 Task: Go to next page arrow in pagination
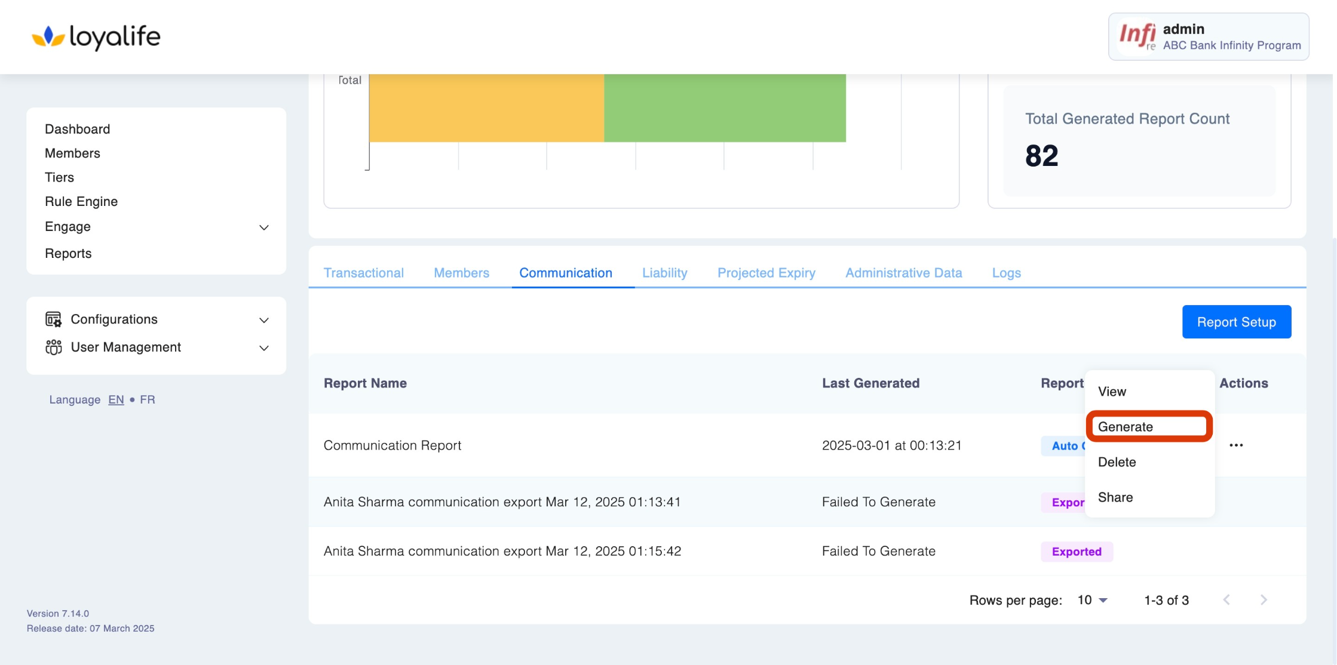click(x=1263, y=600)
